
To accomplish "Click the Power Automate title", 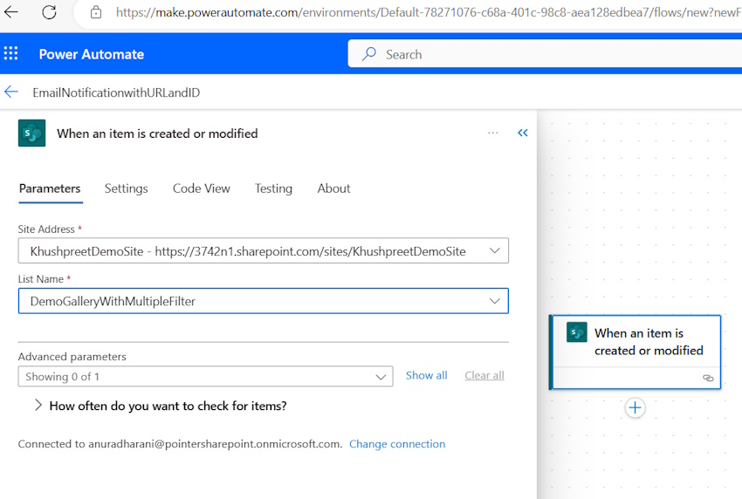I will point(92,54).
